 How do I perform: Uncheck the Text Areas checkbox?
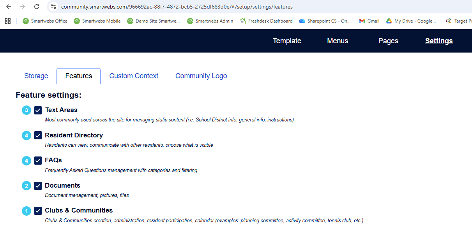(x=38, y=110)
